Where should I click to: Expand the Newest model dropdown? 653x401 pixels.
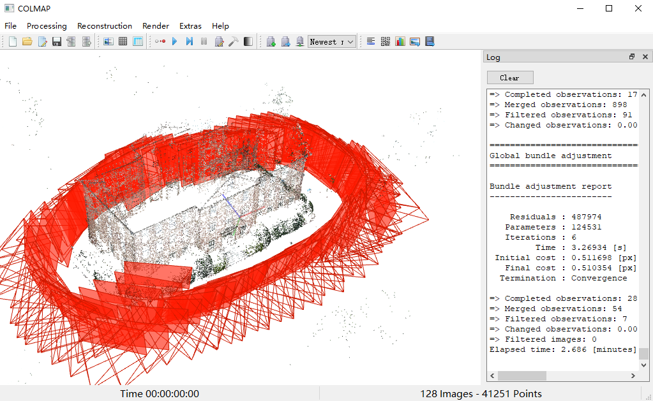click(351, 41)
